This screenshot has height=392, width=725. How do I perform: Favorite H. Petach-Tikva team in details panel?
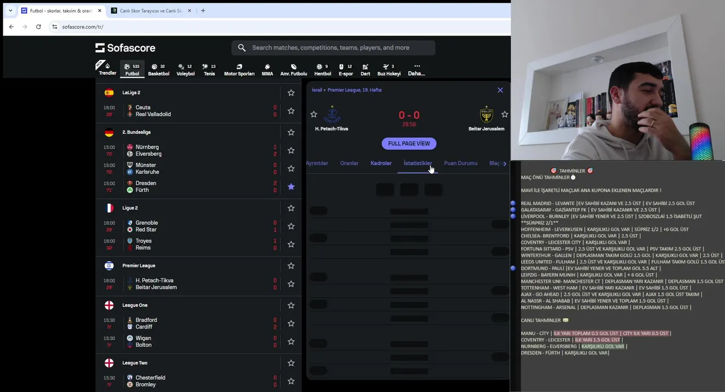[x=314, y=114]
